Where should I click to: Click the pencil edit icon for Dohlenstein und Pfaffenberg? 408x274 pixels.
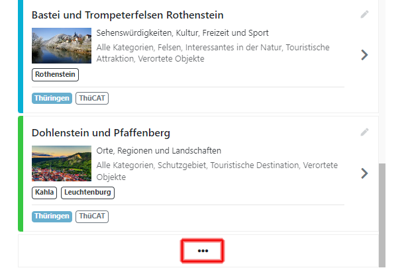364,132
